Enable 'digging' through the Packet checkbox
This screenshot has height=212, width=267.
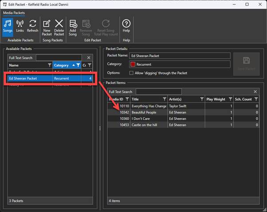131,73
